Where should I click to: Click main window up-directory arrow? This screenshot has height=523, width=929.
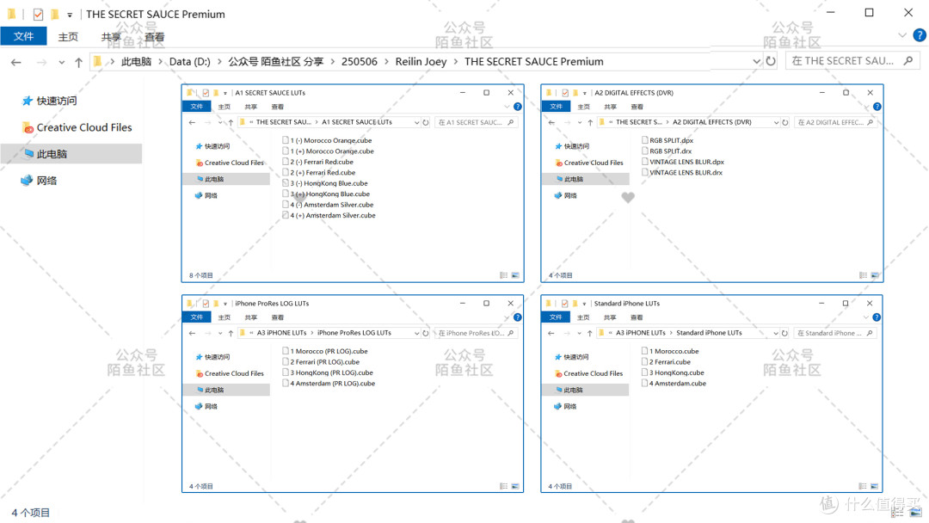[x=78, y=62]
